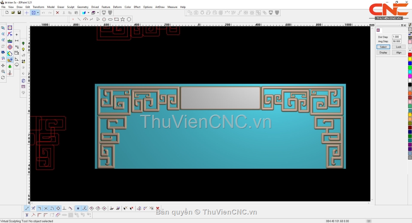Pick the rectangle drawing tool
This screenshot has height=223, width=412.
click(x=116, y=19)
